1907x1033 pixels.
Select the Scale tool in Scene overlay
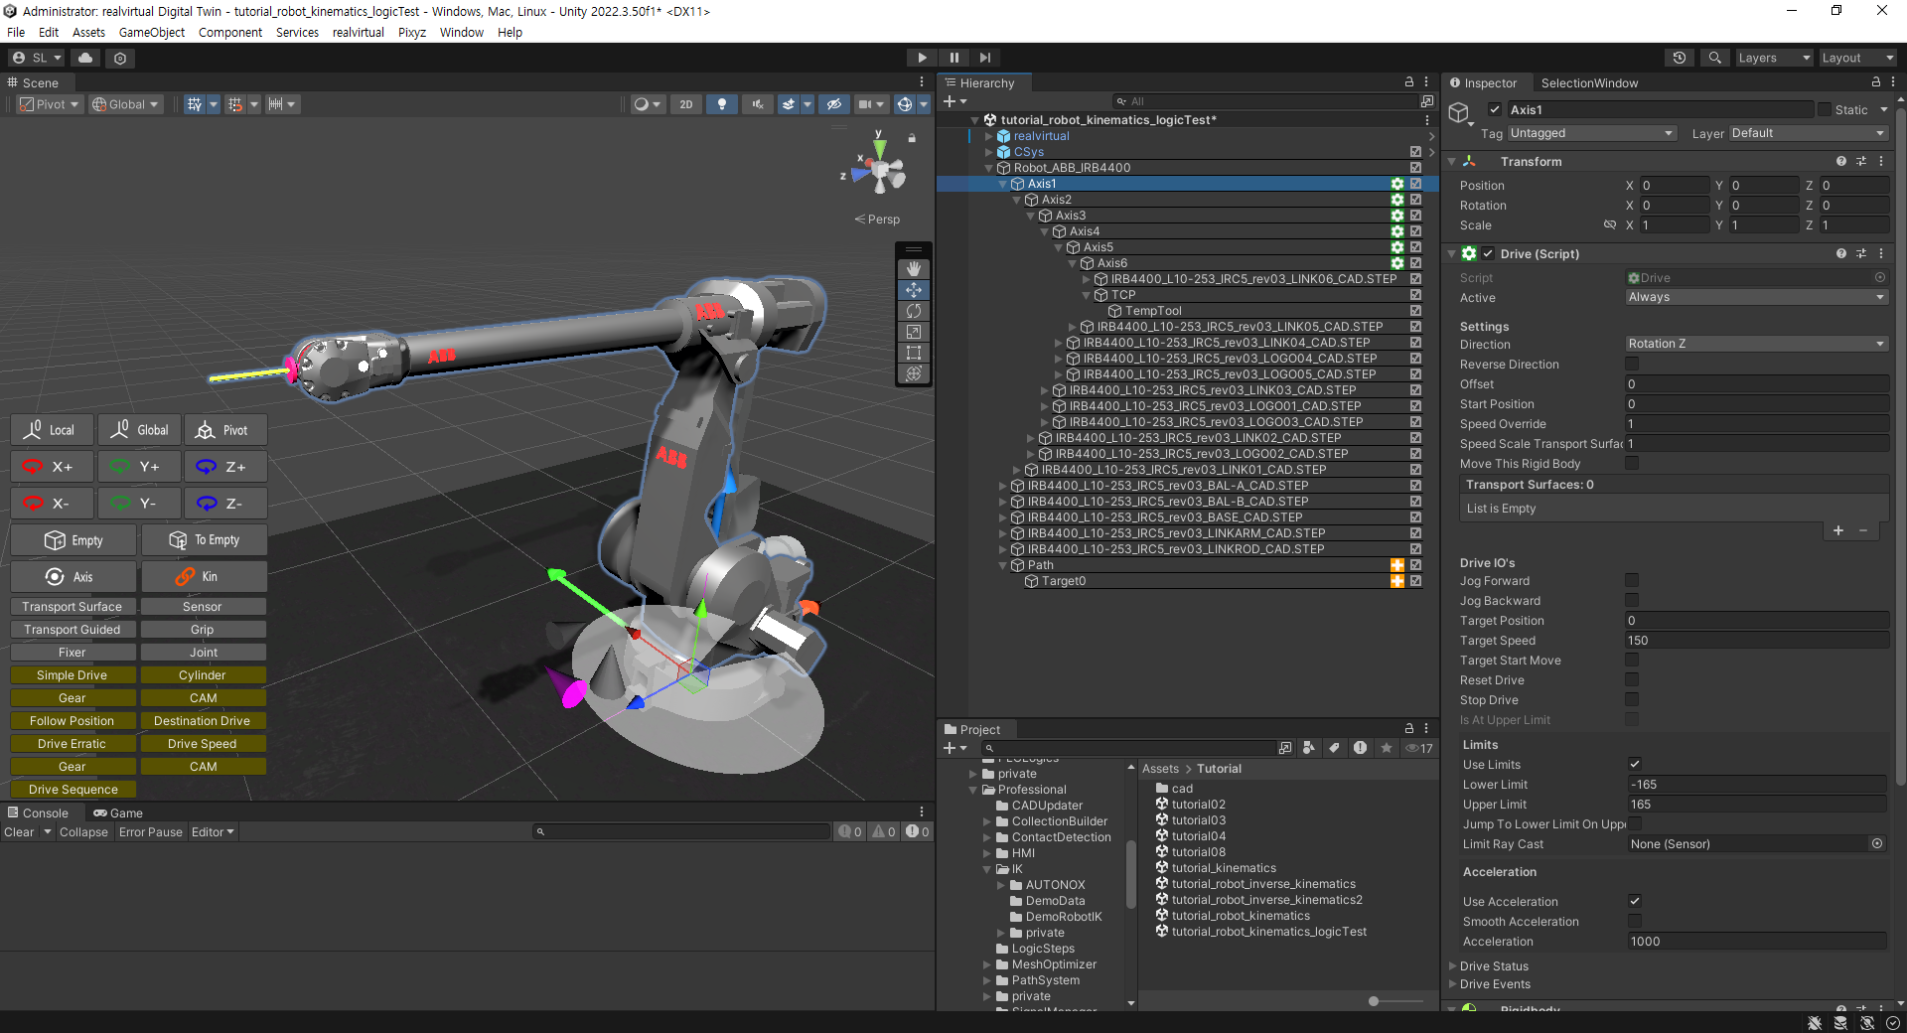click(x=914, y=332)
